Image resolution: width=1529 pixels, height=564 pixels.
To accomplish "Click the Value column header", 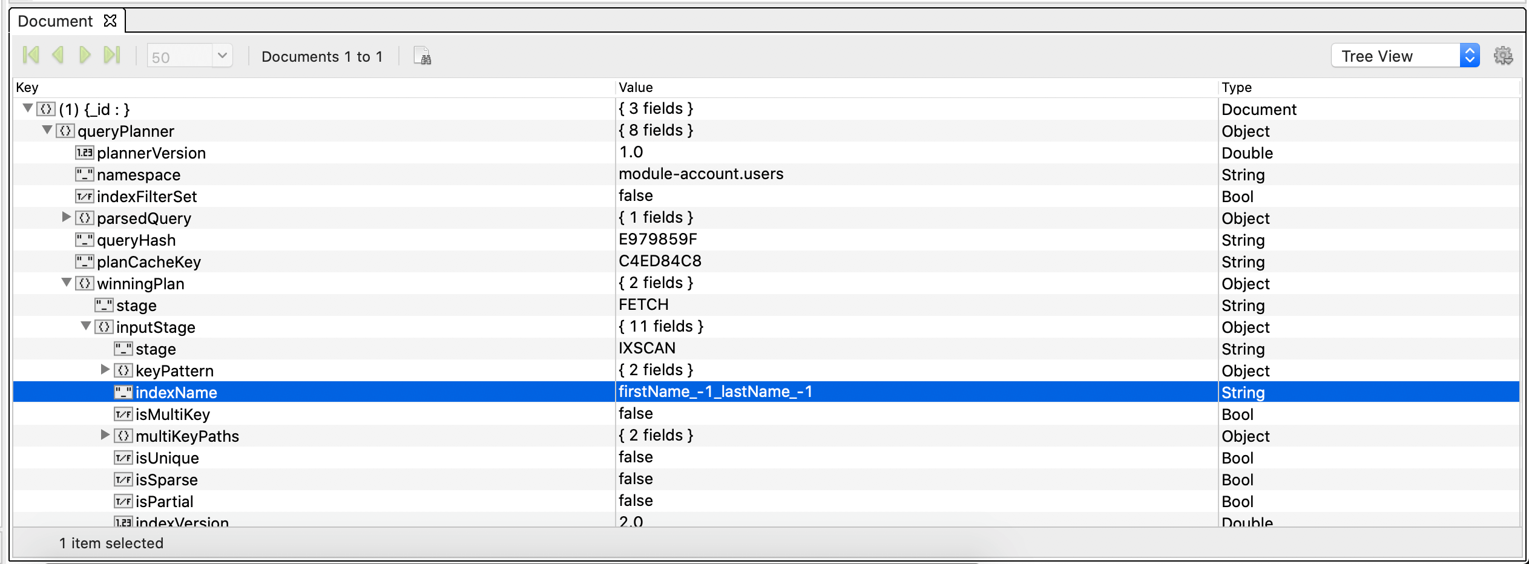I will click(636, 88).
